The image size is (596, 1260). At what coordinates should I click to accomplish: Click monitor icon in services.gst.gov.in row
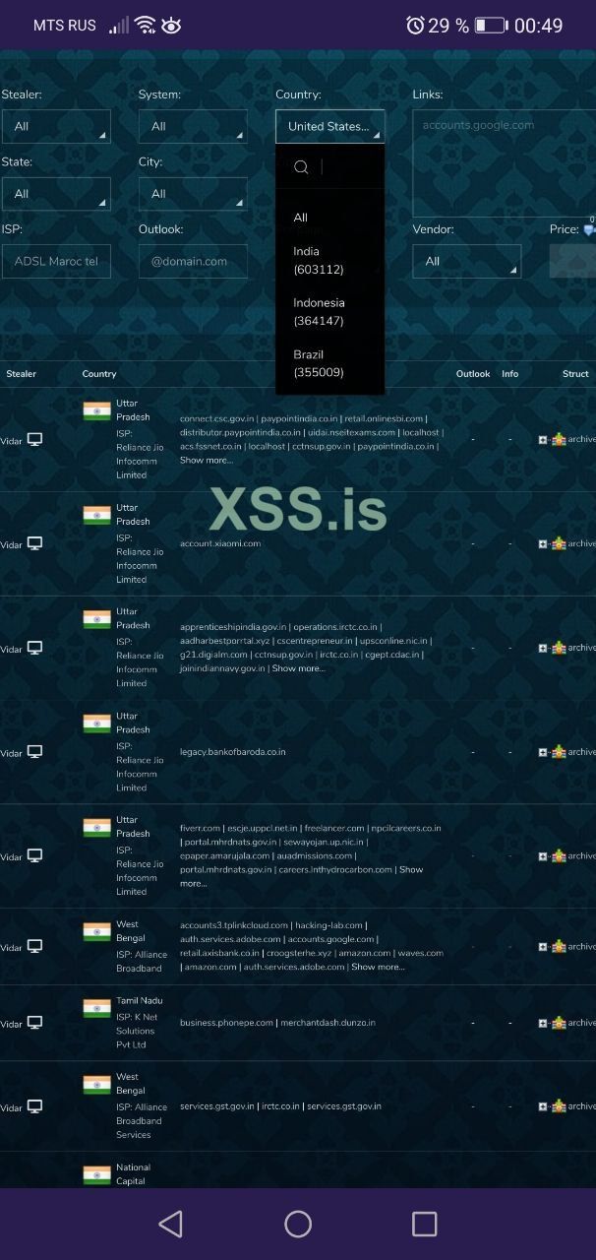[34, 1106]
